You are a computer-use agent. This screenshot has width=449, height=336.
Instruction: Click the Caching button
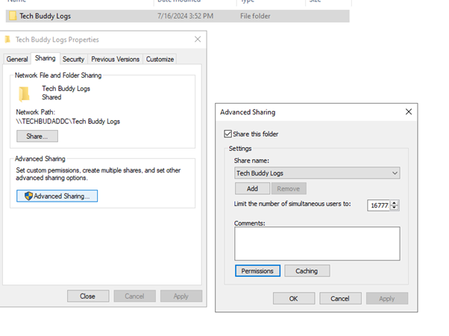[307, 271]
